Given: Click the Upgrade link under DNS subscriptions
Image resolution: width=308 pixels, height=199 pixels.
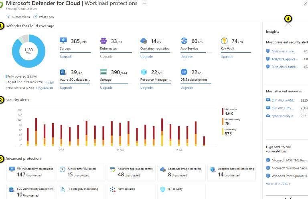Looking at the screenshot, I should click(187, 88).
